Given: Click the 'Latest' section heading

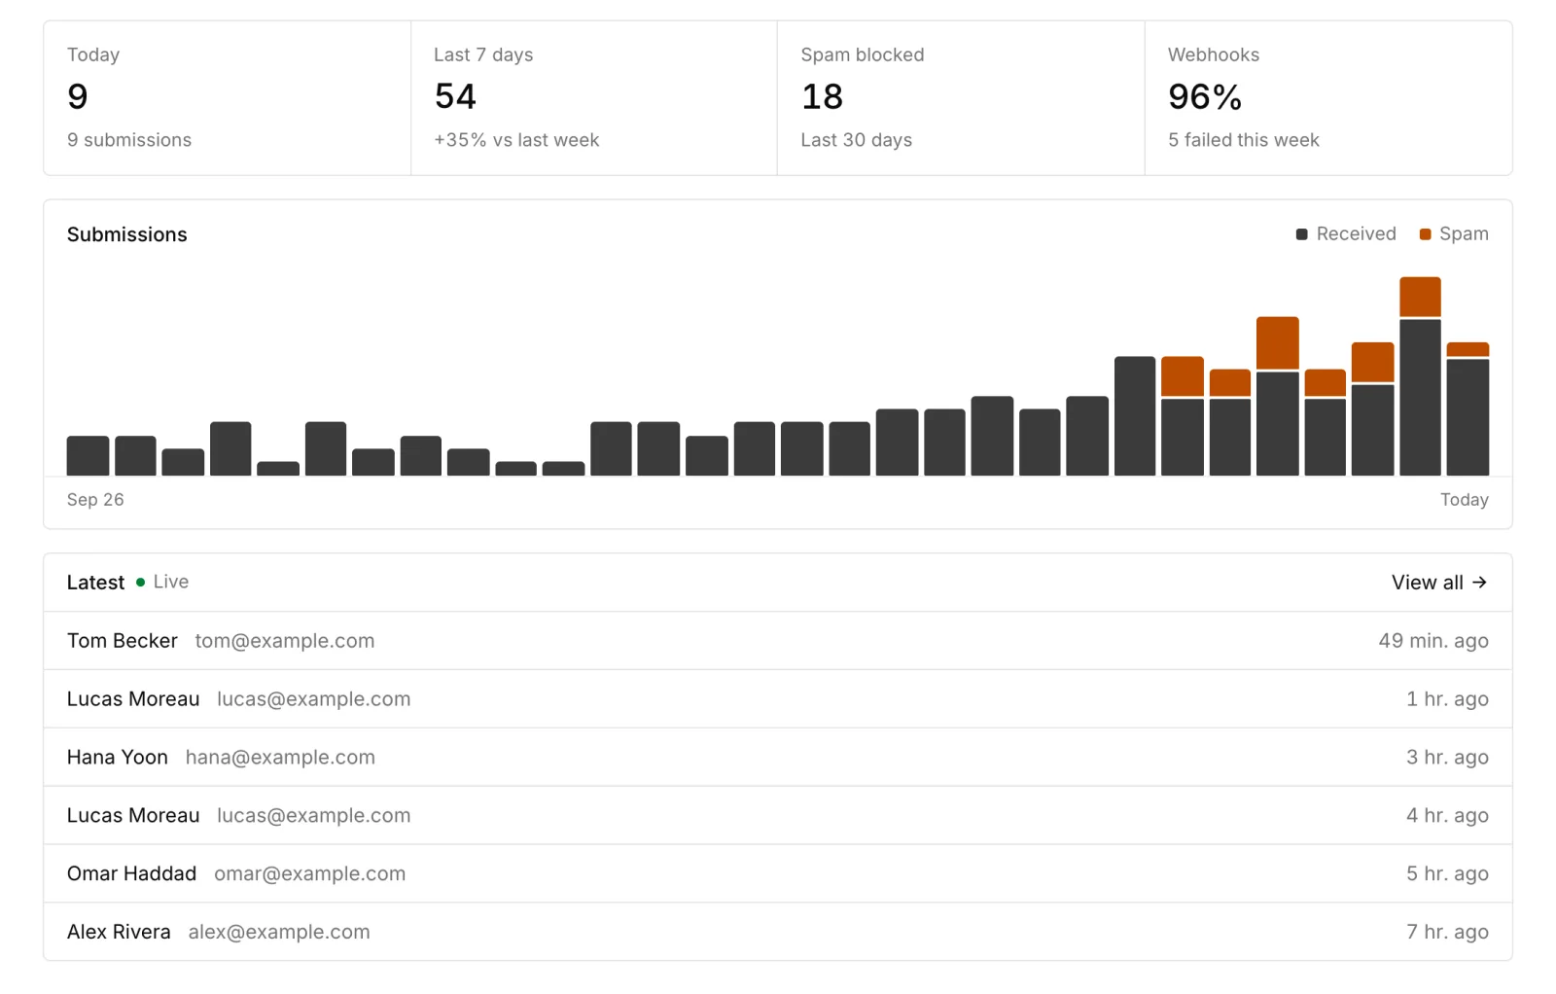Looking at the screenshot, I should [x=95, y=583].
